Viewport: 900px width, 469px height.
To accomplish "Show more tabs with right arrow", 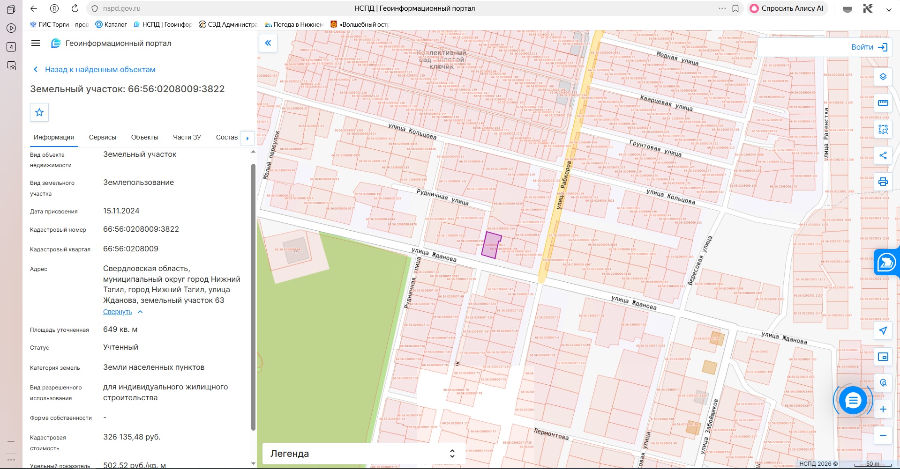I will coord(247,138).
